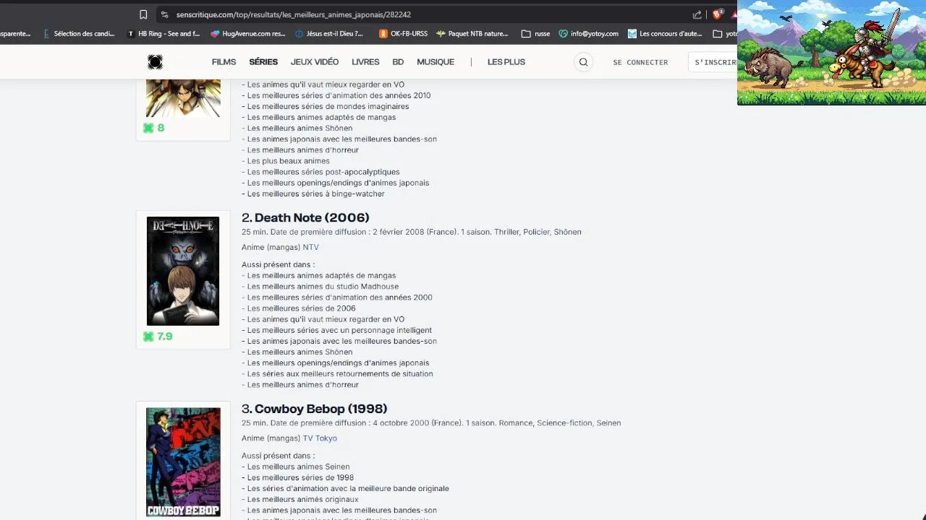Open 'Les meilleurs animes Seinen'

pyautogui.click(x=298, y=467)
